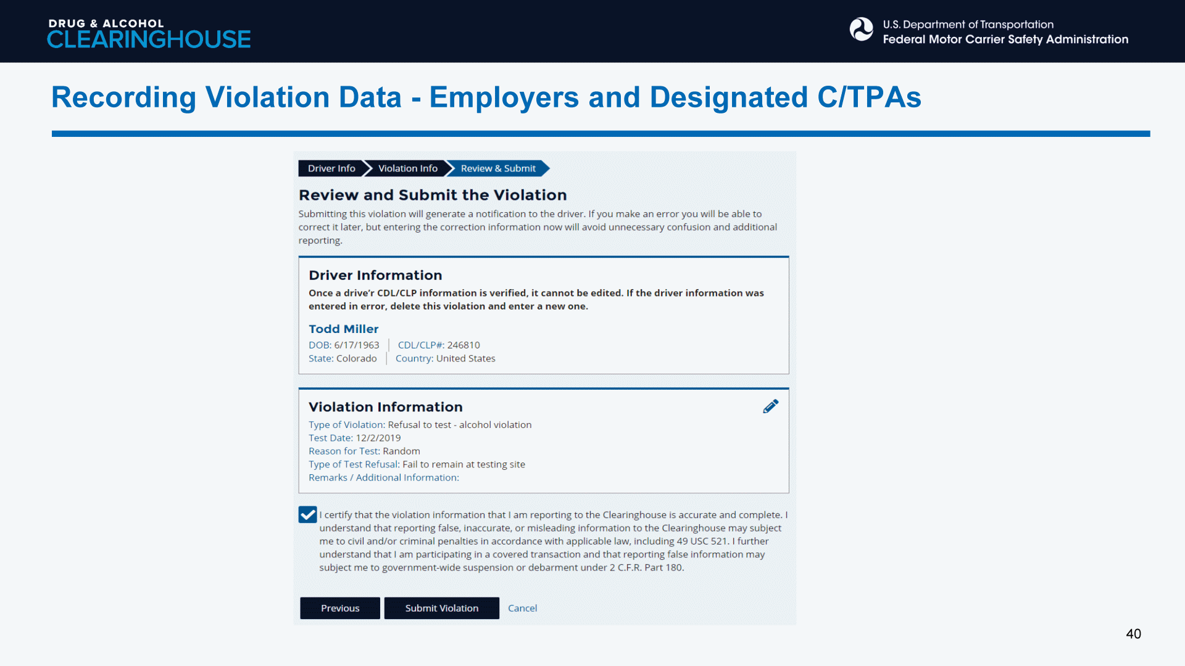The width and height of the screenshot is (1185, 666).
Task: Click the Test Date 12/2/2019 line
Action: point(354,438)
